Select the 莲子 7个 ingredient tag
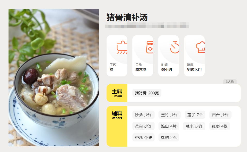This screenshot has height=152, width=247. (x=195, y=115)
